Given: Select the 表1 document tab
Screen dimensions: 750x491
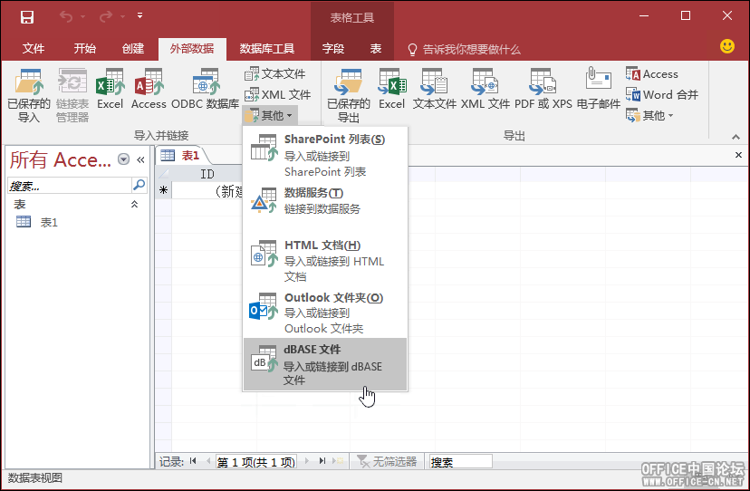Looking at the screenshot, I should pos(181,156).
